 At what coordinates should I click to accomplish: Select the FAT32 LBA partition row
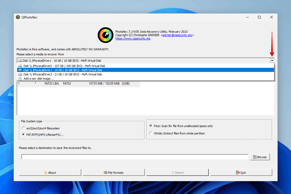tap(79, 84)
